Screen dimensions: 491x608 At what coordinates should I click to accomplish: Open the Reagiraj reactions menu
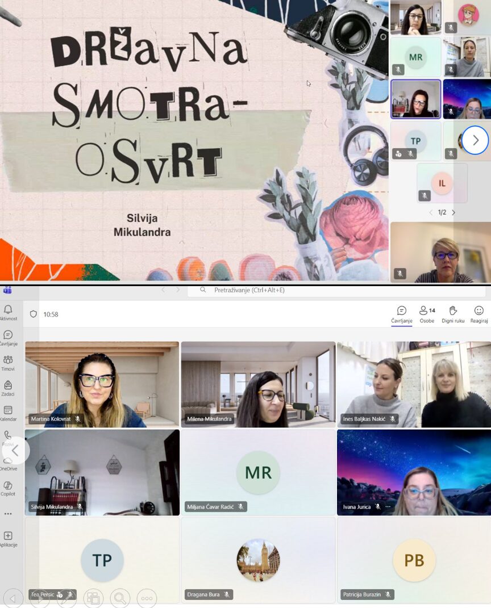(x=479, y=313)
